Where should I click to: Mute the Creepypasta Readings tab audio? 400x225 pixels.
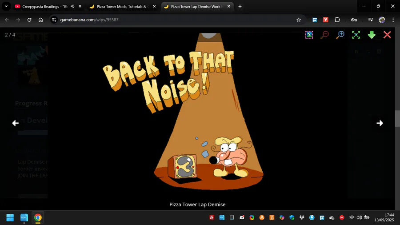tap(72, 6)
